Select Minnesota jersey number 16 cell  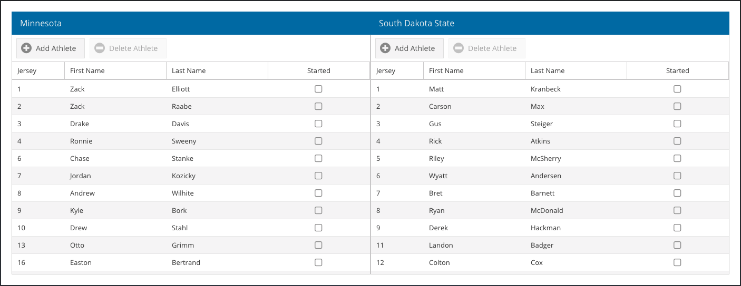38,262
